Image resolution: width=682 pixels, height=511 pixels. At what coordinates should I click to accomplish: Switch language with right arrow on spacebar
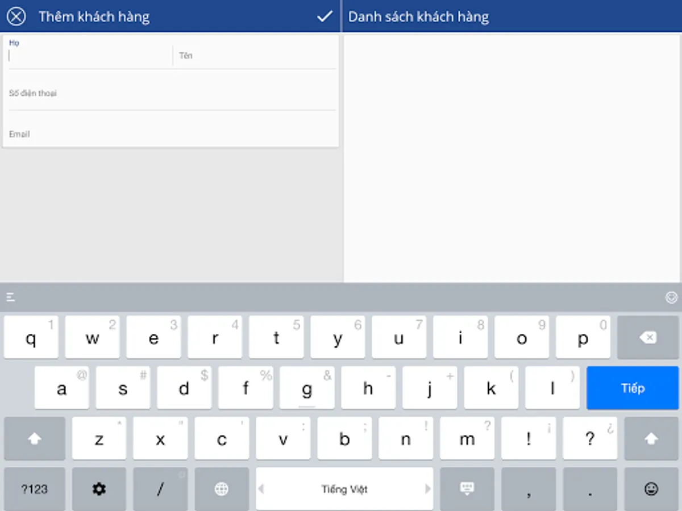[427, 489]
